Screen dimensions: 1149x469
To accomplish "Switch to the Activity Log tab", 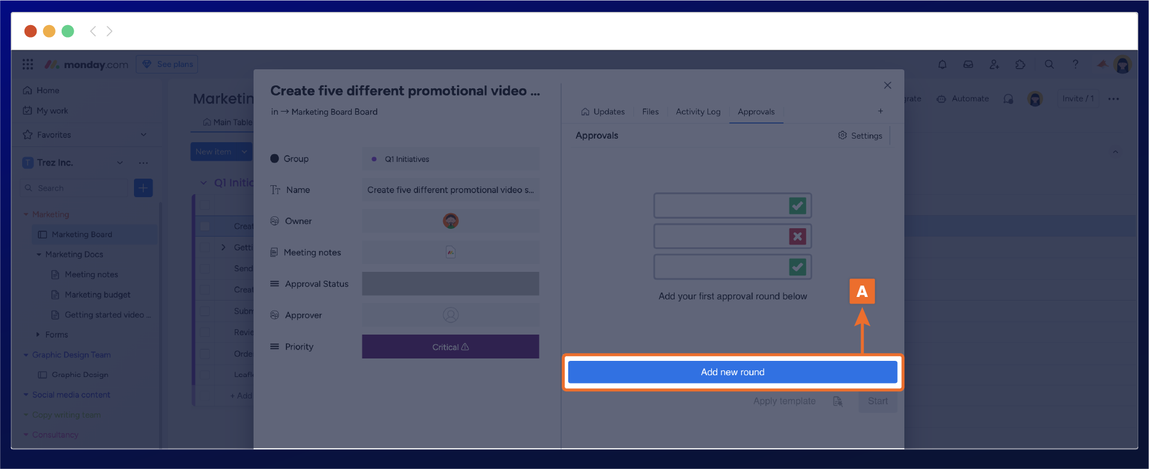I will click(x=697, y=112).
